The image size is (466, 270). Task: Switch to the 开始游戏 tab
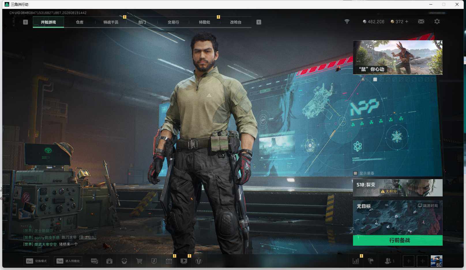coord(48,22)
